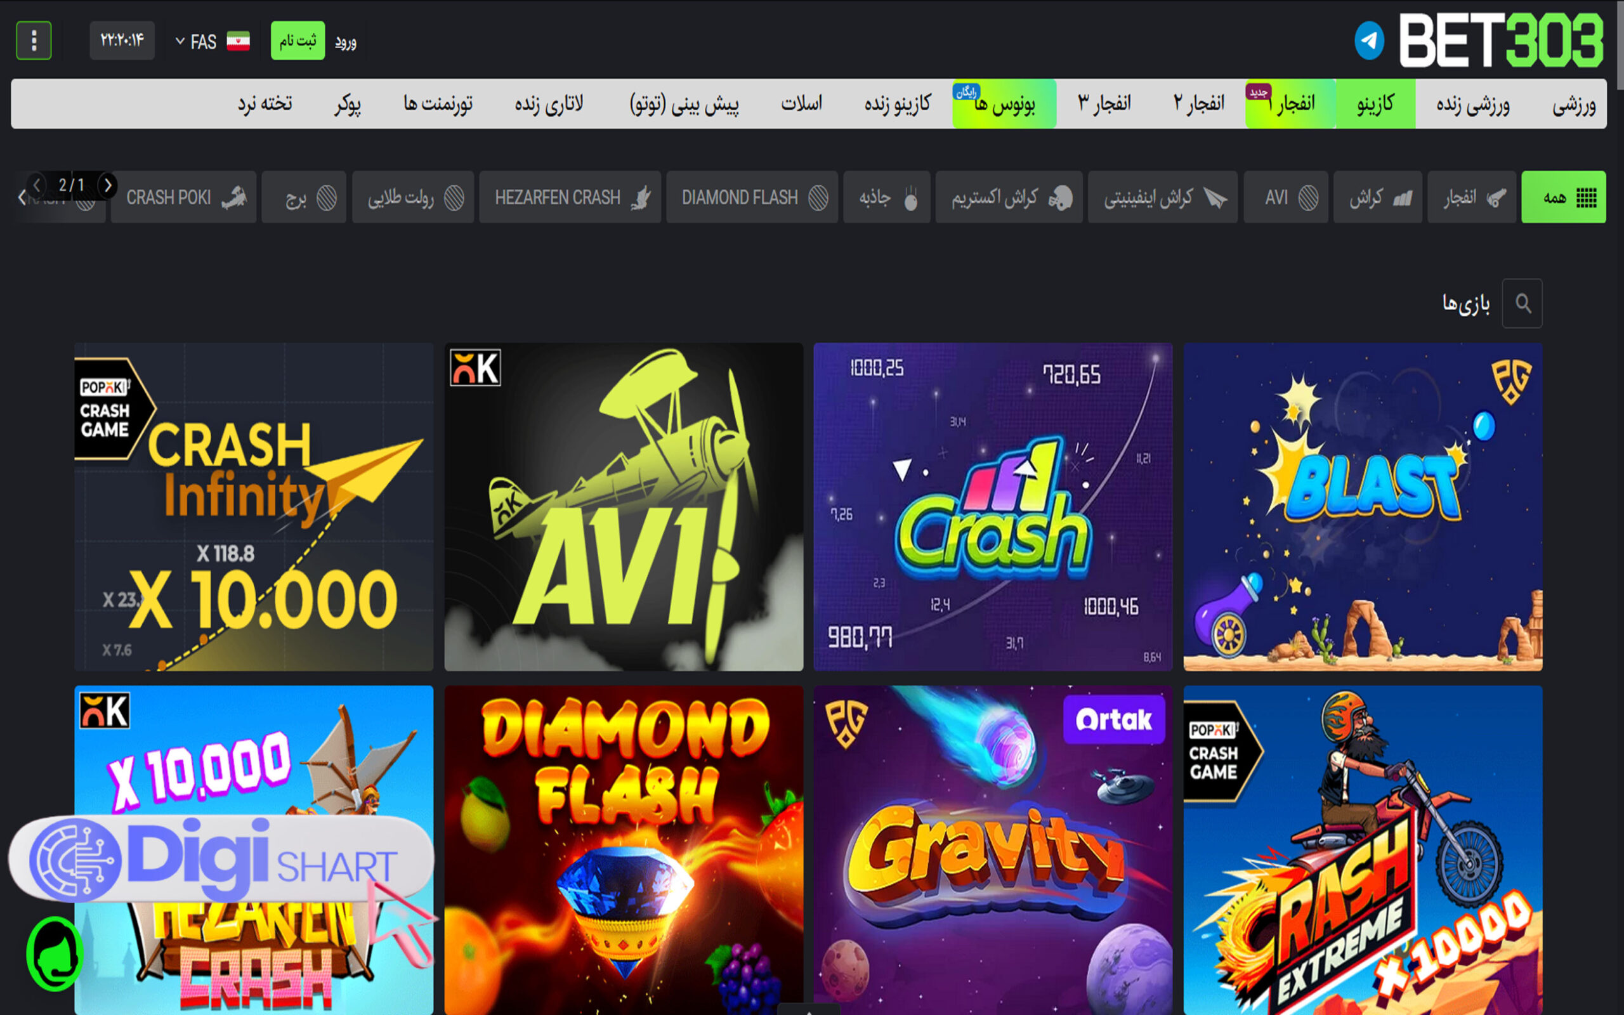Viewport: 1624px width, 1015px height.
Task: Open the Crash Extreme game thumbnail
Action: 1363,850
